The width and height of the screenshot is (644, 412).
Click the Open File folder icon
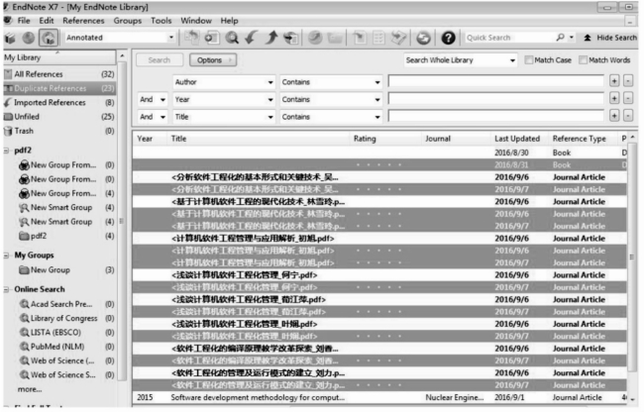(x=335, y=39)
